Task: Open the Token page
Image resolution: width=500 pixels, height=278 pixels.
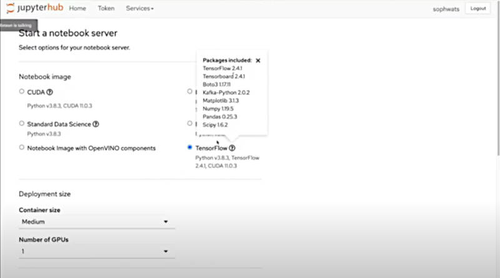Action: pyautogui.click(x=106, y=8)
